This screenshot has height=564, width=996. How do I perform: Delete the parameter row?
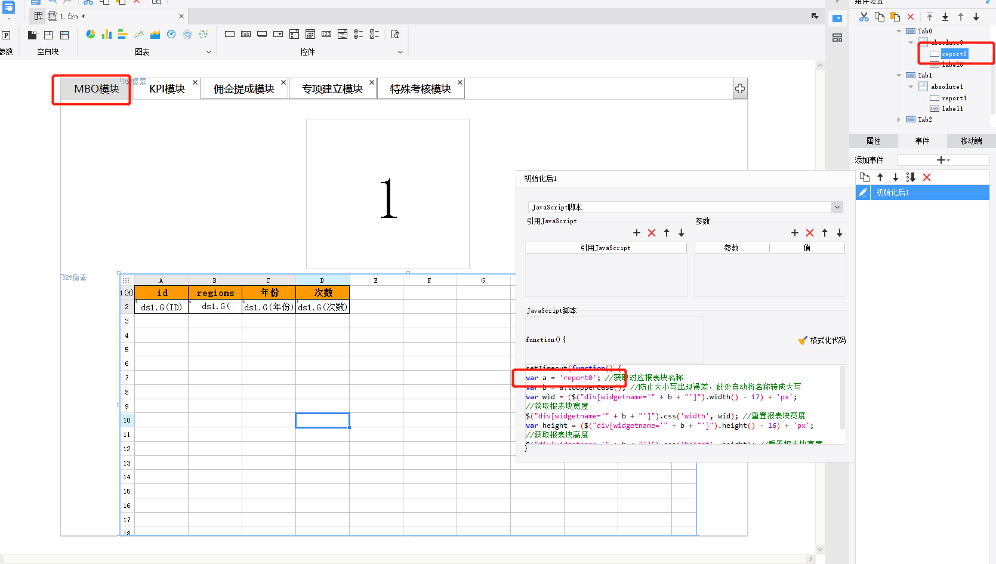click(810, 233)
